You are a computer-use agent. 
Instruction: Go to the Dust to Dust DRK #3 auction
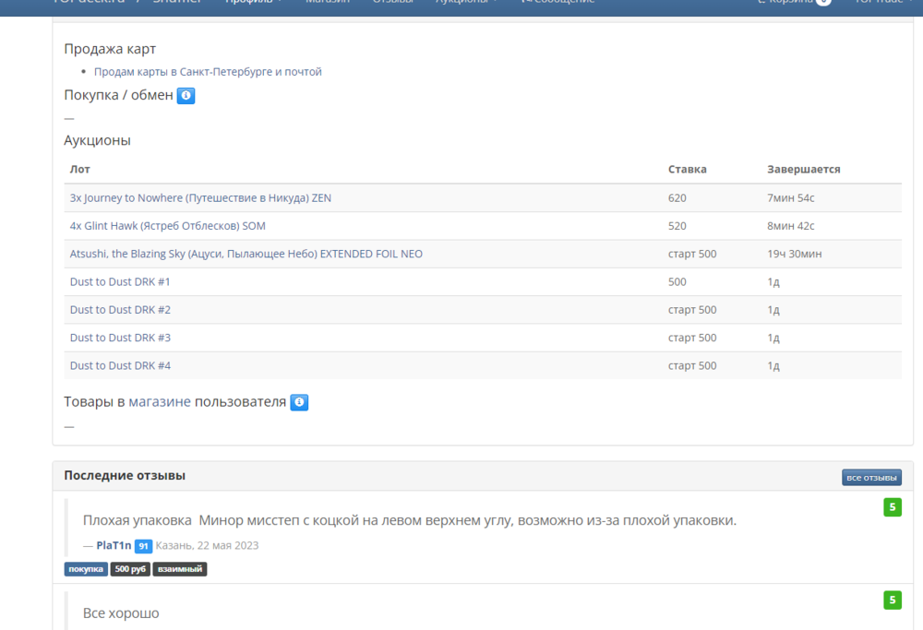tap(120, 338)
